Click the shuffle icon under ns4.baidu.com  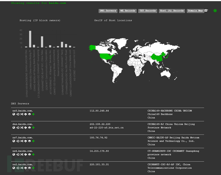22,154
